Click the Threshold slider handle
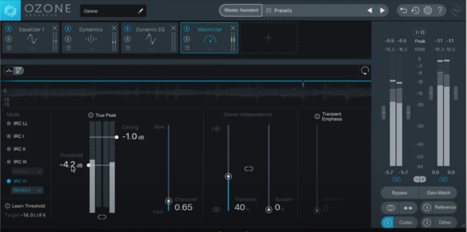467x232 pixels. pos(89,165)
